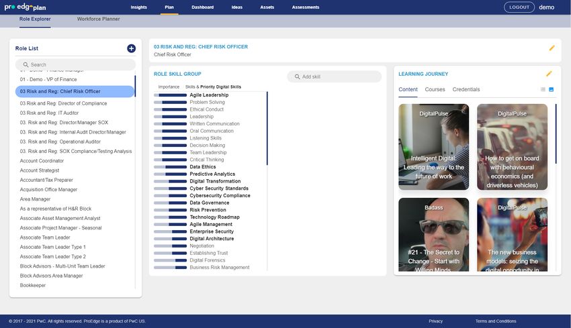The width and height of the screenshot is (571, 328).
Task: Open the Insights menu
Action: [x=139, y=7]
